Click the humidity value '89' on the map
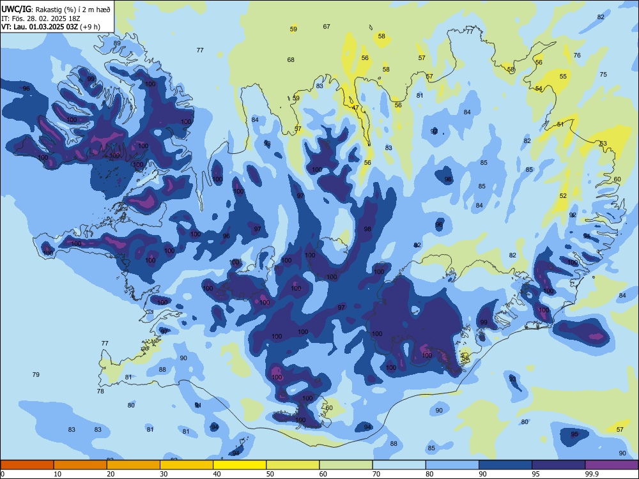Viewport: 639px width, 479px height. pos(117,43)
